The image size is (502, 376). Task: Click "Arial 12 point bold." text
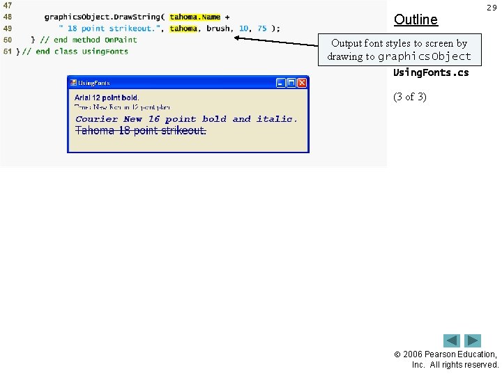pyautogui.click(x=107, y=98)
